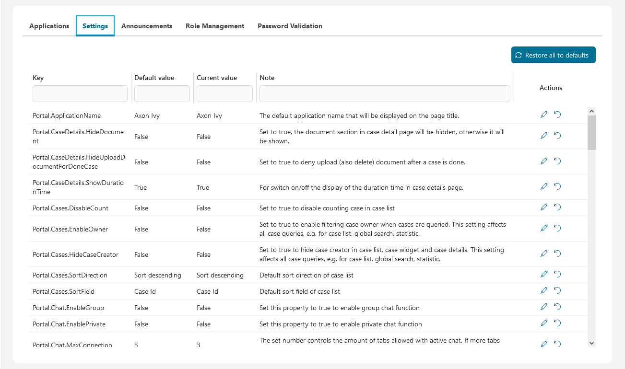Edit Portal.CaseDetails.HideDocument setting
Viewport: 625px width, 369px height.
(543, 136)
